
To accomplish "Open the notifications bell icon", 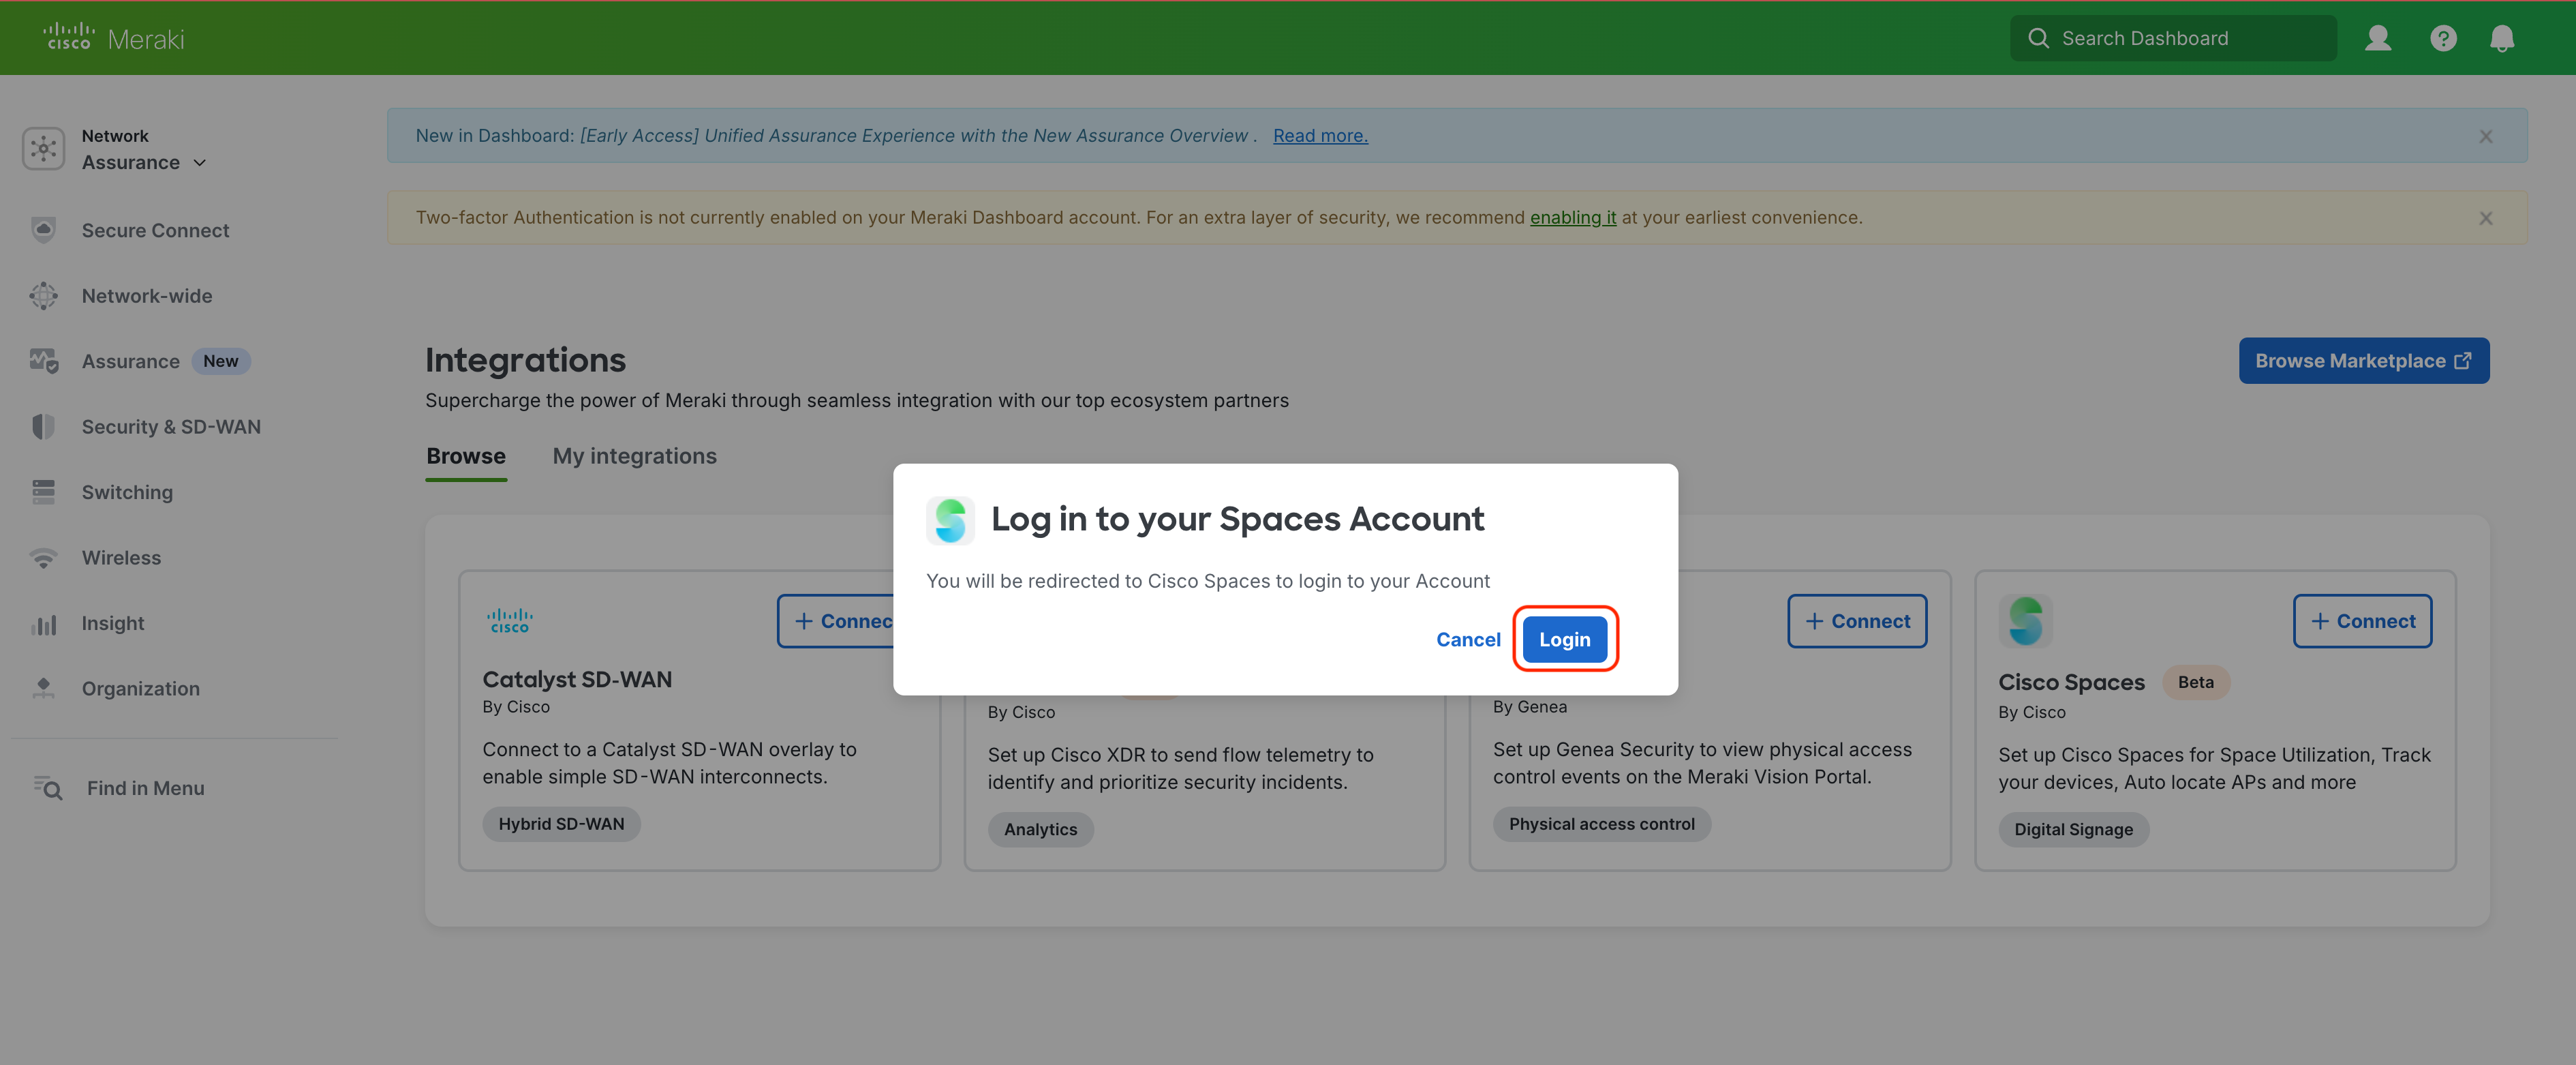I will click(2501, 38).
